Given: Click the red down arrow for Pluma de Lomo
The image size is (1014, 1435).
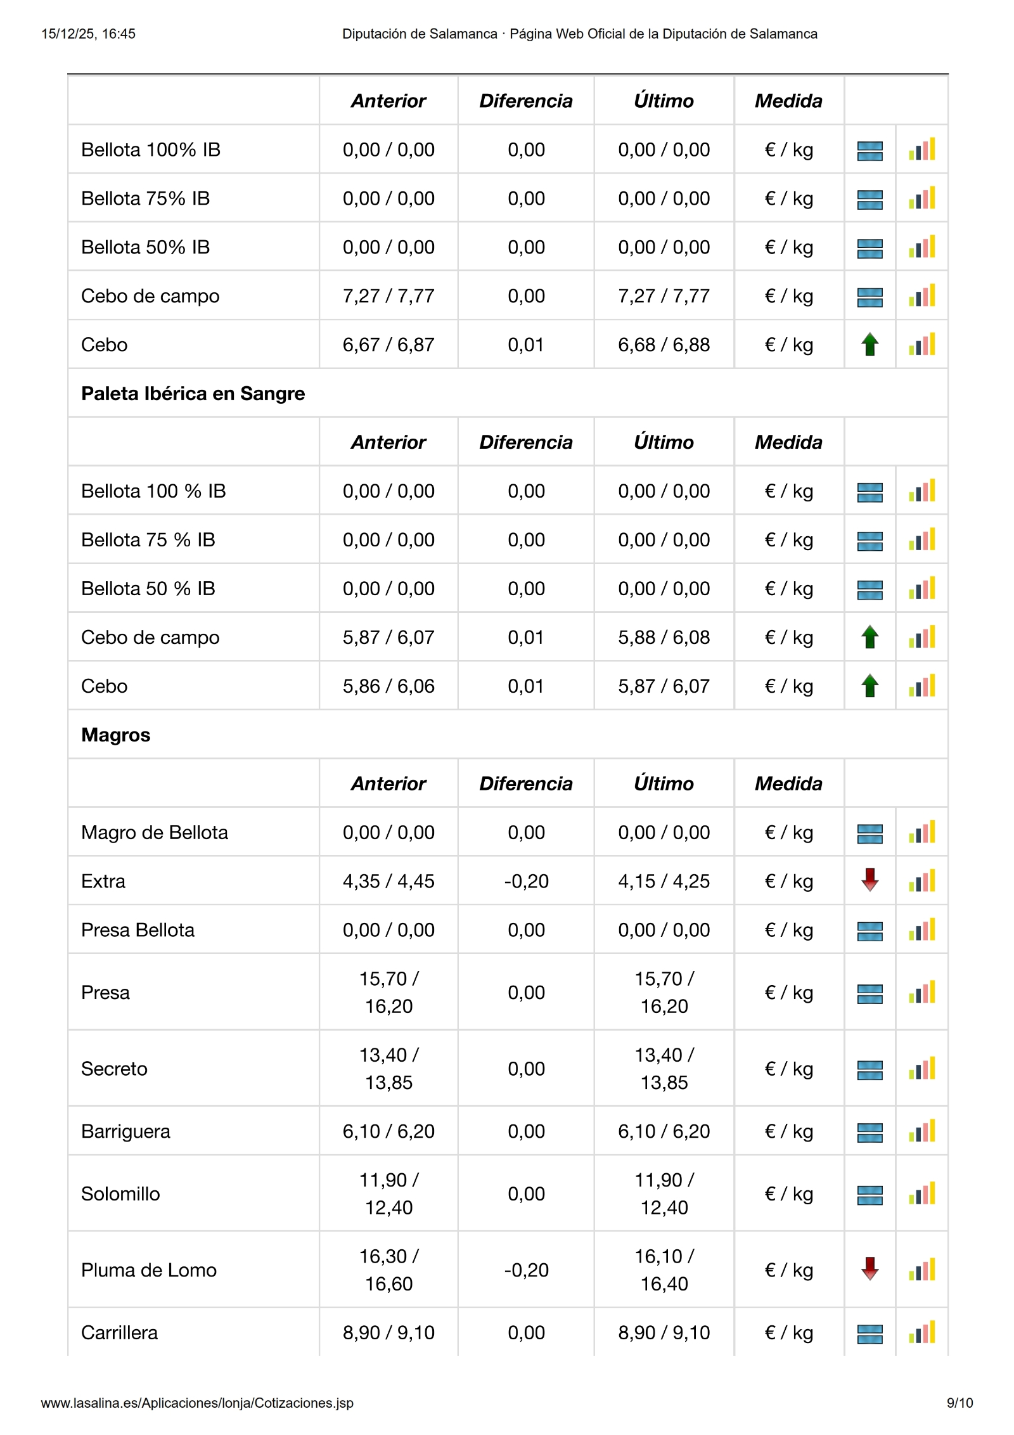Looking at the screenshot, I should point(870,1269).
